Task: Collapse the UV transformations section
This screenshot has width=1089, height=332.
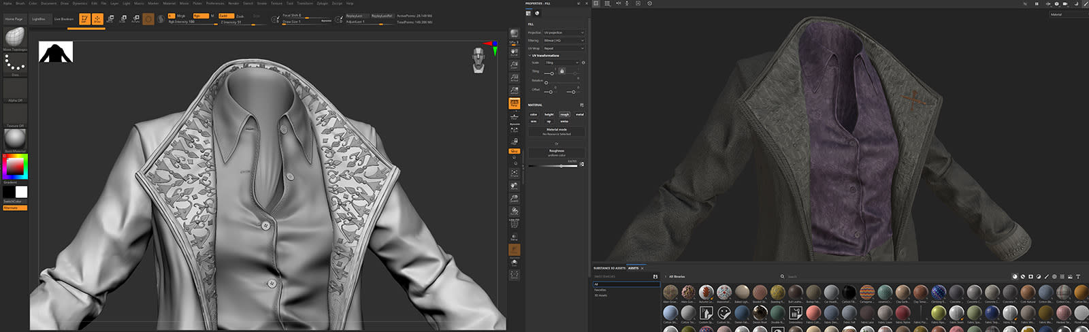Action: click(x=530, y=56)
